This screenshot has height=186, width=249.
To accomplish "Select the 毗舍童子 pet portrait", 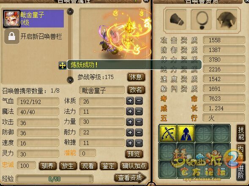I will [11, 19].
